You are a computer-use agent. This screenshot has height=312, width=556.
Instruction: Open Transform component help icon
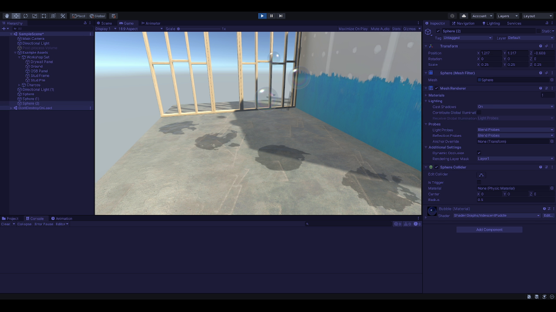pos(540,46)
